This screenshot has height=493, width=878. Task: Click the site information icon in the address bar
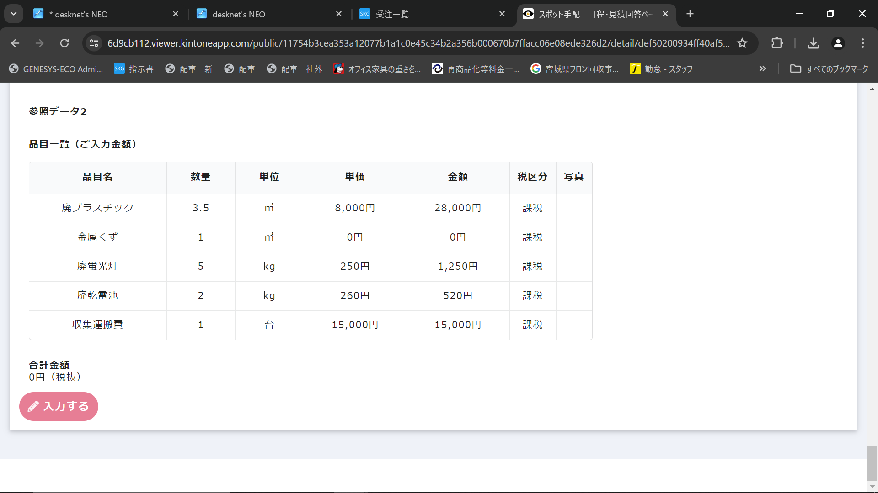(94, 43)
